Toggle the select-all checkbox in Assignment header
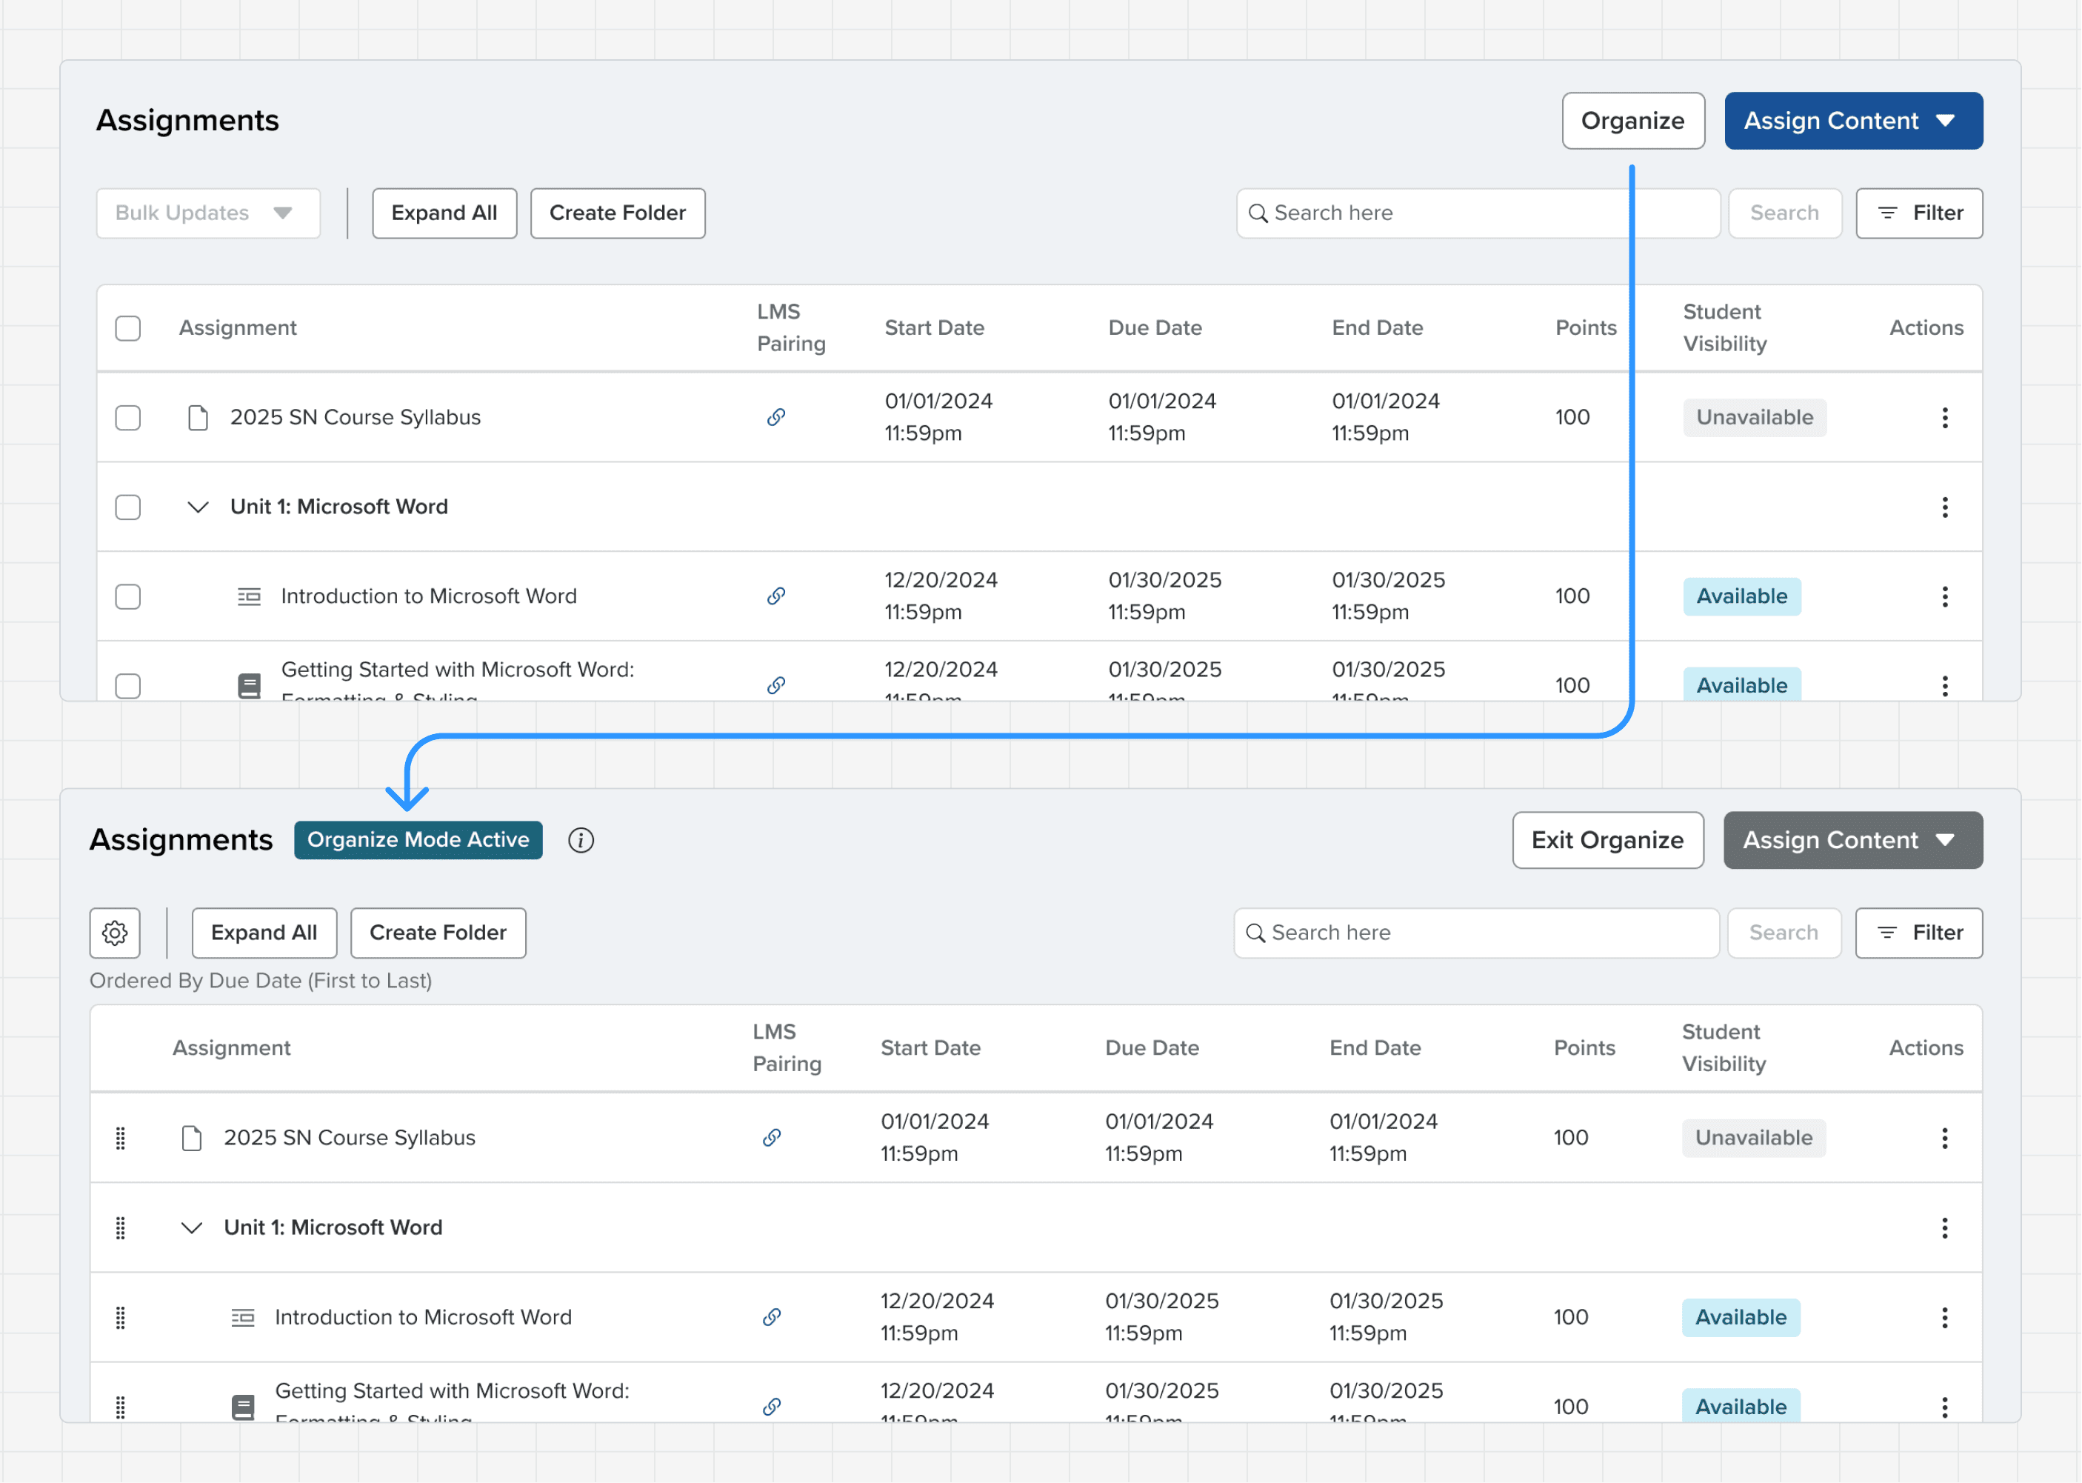 click(x=128, y=328)
